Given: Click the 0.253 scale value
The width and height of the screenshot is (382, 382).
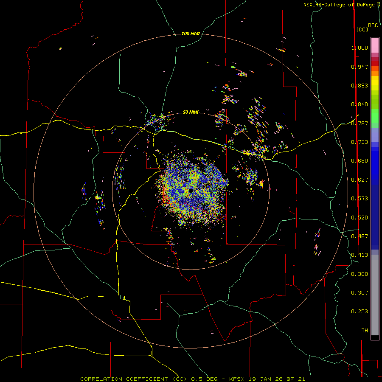Looking at the screenshot, I should click(x=360, y=312).
